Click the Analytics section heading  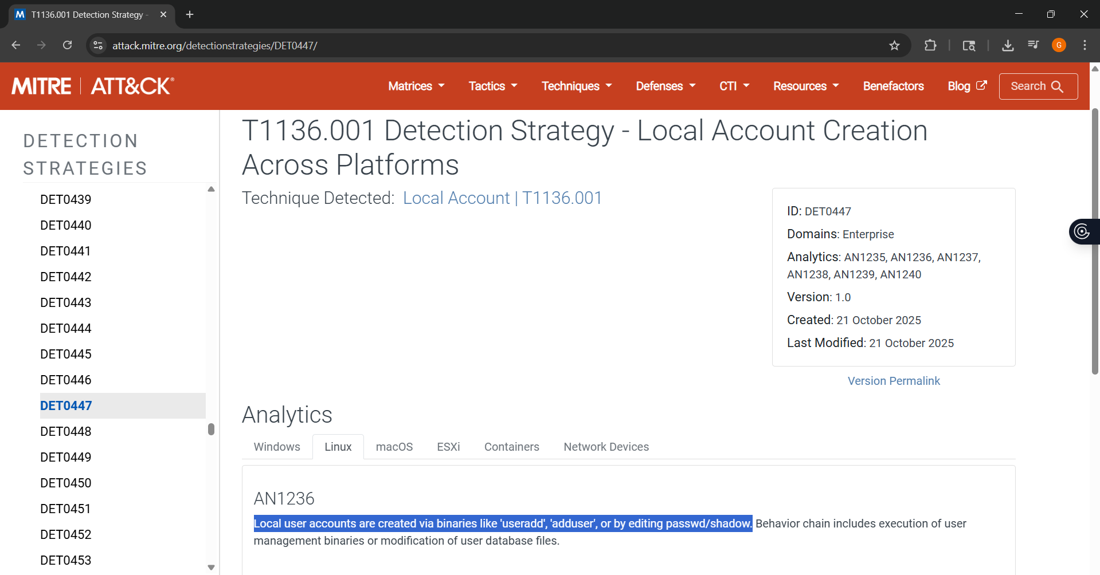pyautogui.click(x=287, y=415)
